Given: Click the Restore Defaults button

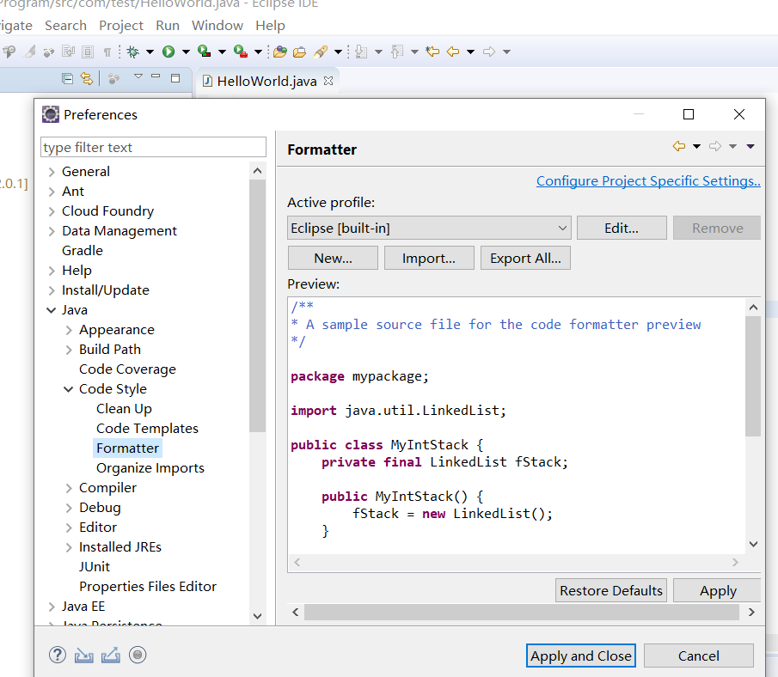Looking at the screenshot, I should [x=610, y=590].
